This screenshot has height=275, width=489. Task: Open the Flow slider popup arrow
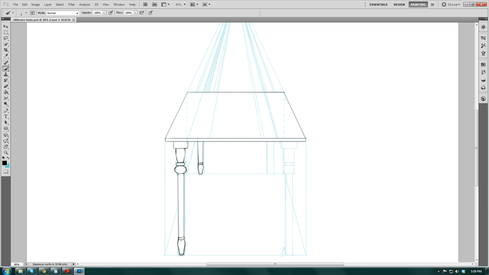point(135,13)
